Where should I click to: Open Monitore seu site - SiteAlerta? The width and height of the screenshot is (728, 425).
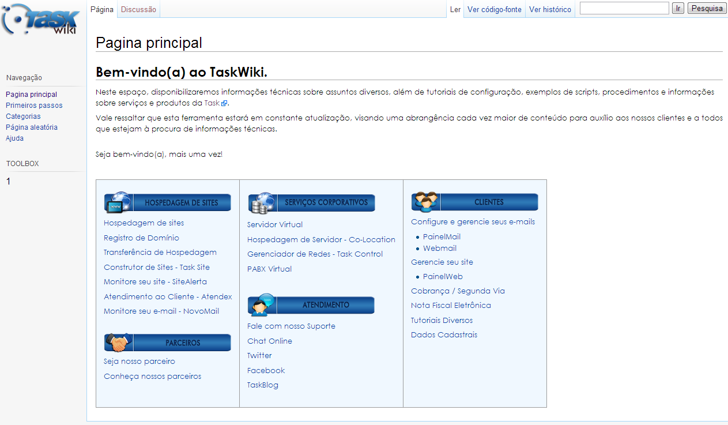pos(155,281)
